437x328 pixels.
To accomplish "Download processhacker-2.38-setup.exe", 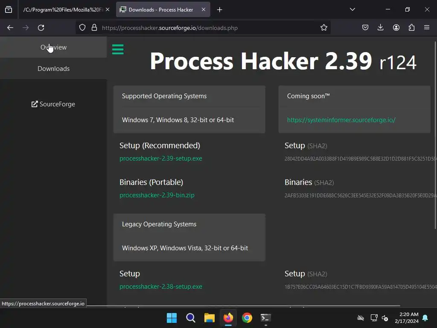I will click(161, 287).
